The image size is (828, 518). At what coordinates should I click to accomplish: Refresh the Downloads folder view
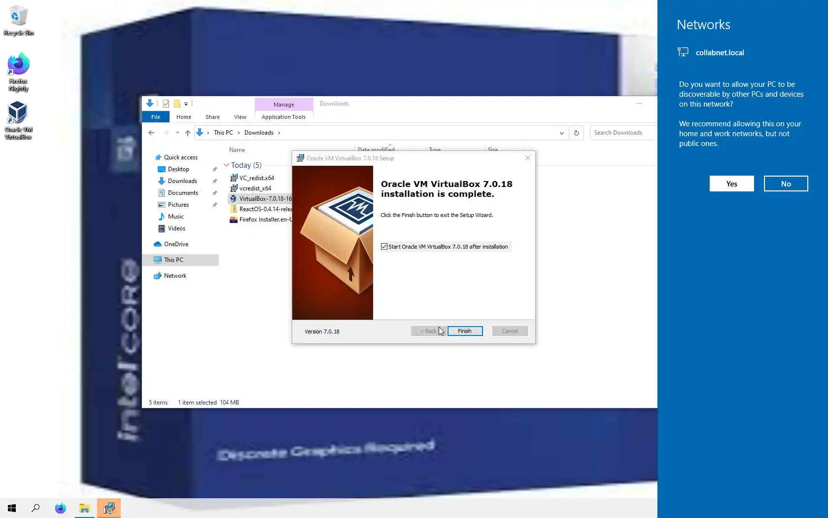(x=577, y=133)
